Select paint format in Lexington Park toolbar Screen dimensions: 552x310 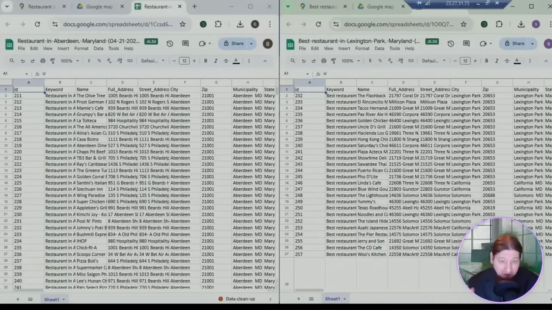coord(333,61)
